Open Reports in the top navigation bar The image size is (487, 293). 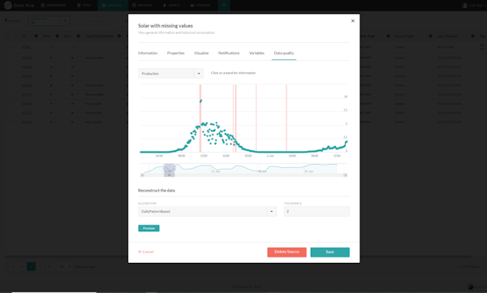(142, 6)
